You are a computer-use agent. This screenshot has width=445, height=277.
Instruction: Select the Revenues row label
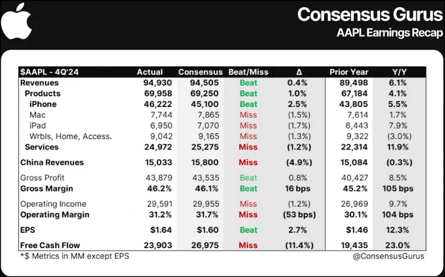pos(40,83)
